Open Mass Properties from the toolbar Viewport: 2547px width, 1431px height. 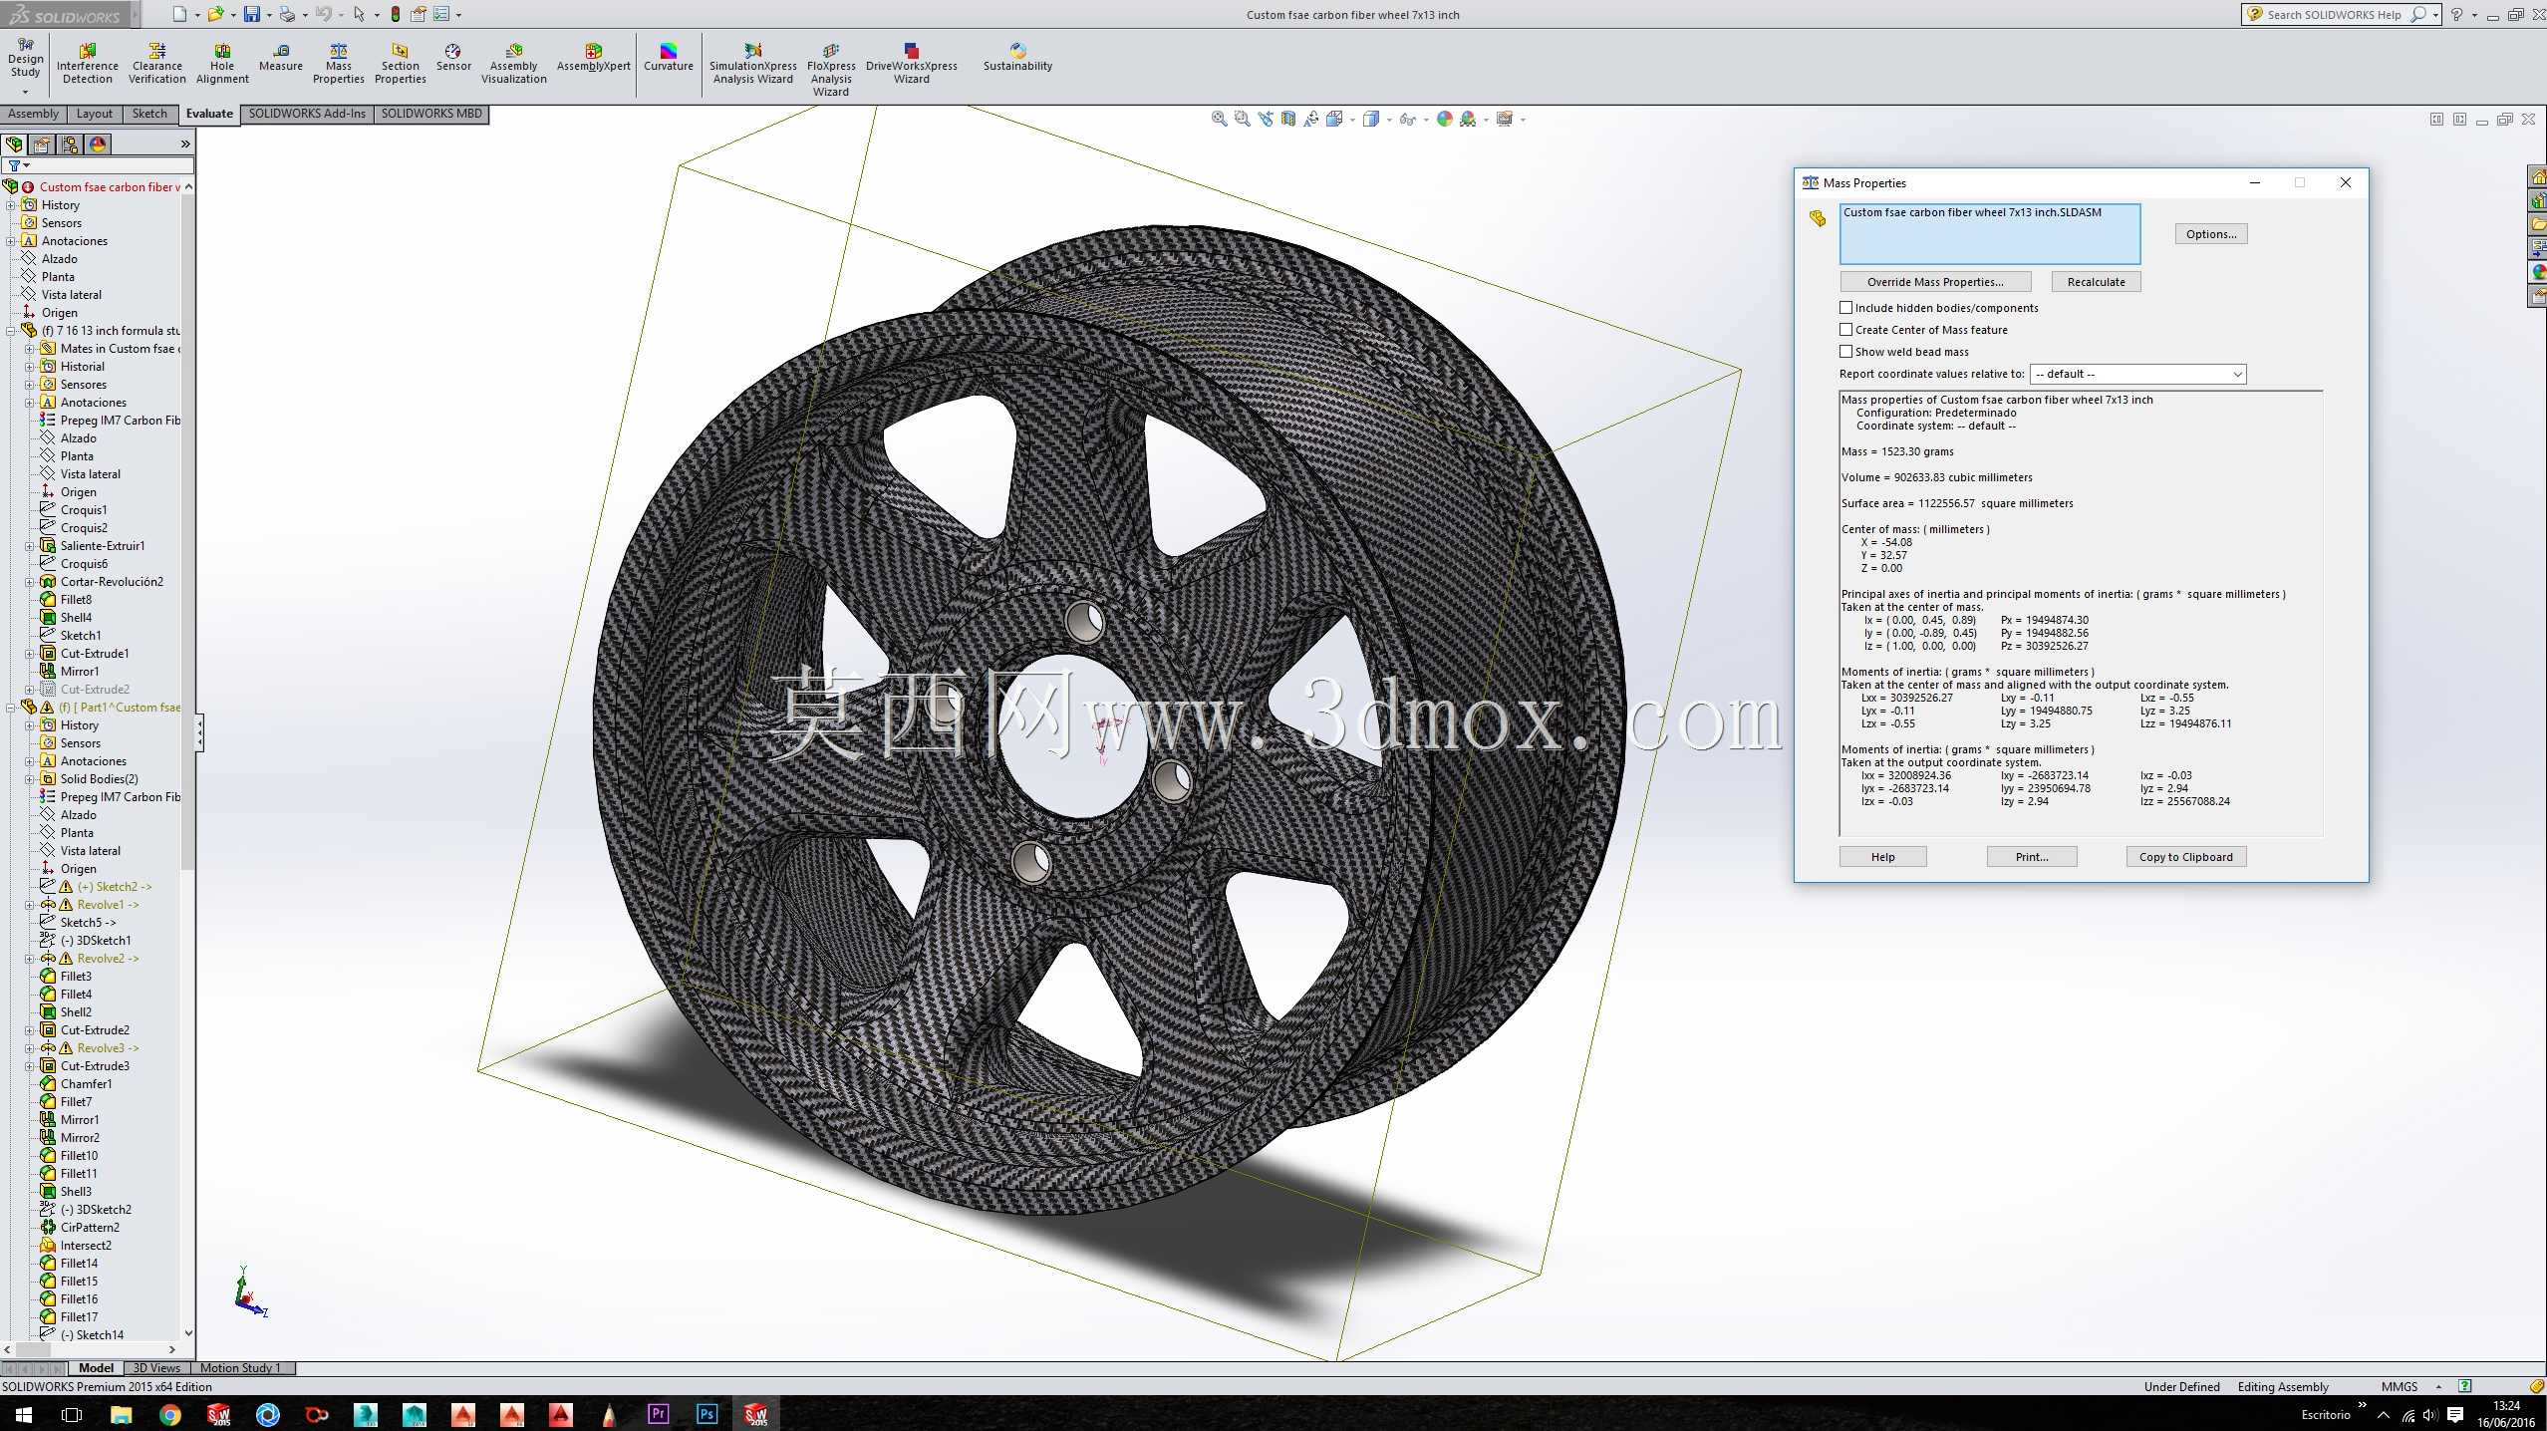point(339,64)
